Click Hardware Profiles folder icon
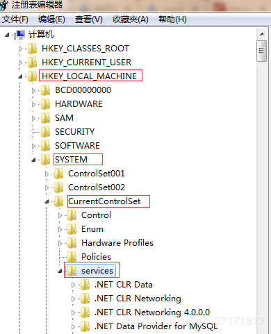Viewport: 271px width, 334px height. (x=72, y=243)
